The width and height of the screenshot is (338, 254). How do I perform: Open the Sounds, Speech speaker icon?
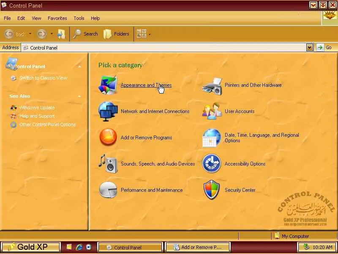(108, 164)
